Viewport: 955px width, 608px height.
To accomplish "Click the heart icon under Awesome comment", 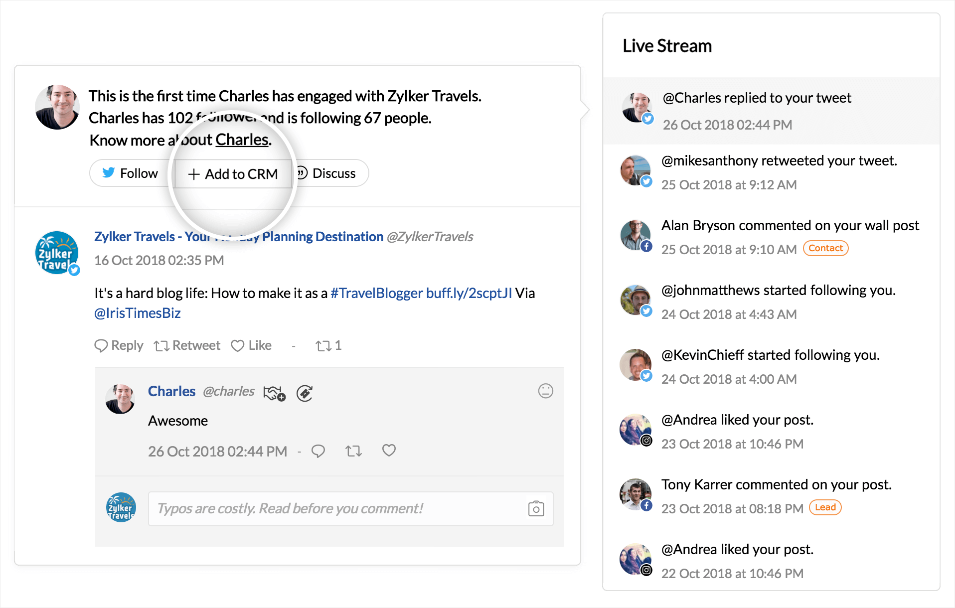I will [389, 451].
